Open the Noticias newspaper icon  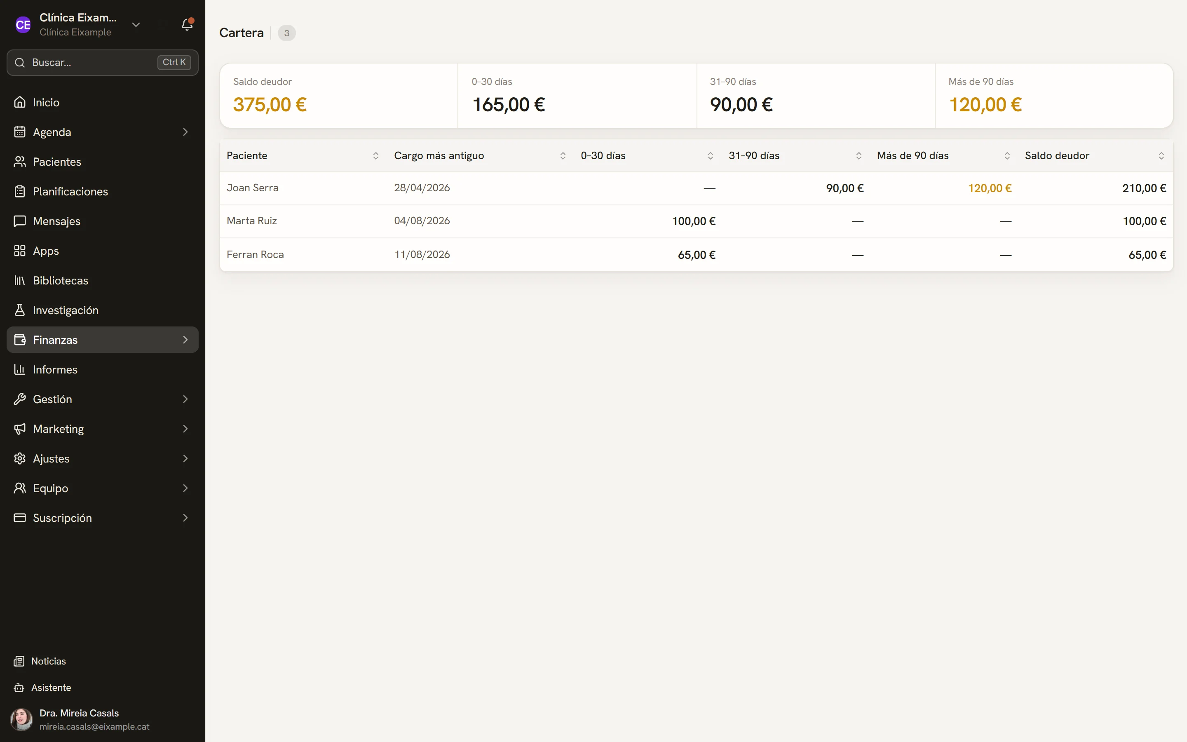19,661
